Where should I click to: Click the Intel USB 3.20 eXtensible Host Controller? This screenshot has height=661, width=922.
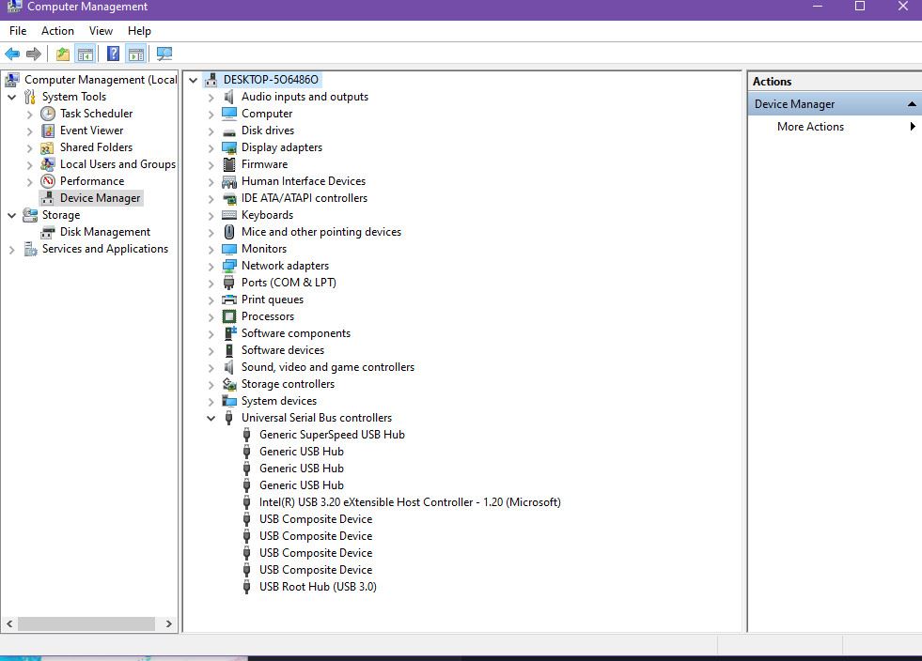pyautogui.click(x=410, y=502)
